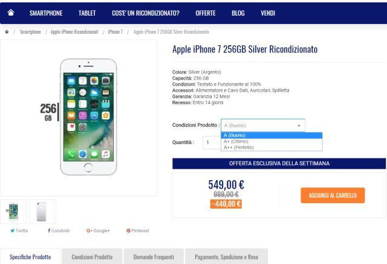Pin the product on Pinterest
The height and width of the screenshot is (264, 387).
pos(138,230)
